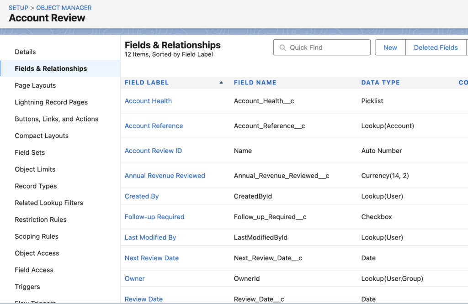This screenshot has height=304, width=468.
Task: Open Compact Layouts sidebar item
Action: point(42,136)
